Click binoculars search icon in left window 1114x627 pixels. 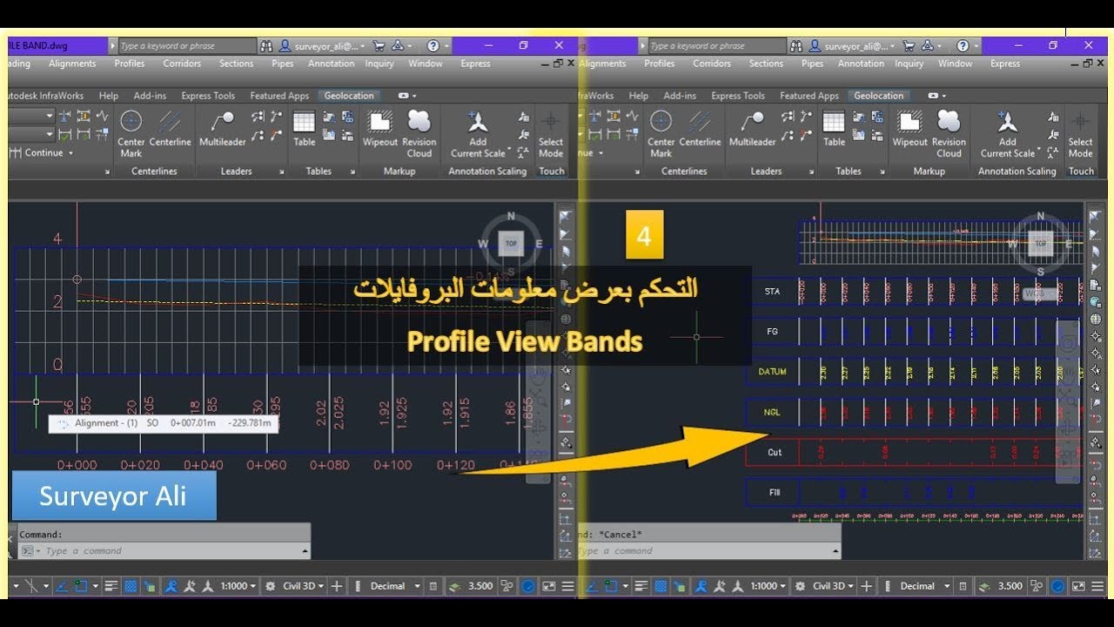(266, 45)
